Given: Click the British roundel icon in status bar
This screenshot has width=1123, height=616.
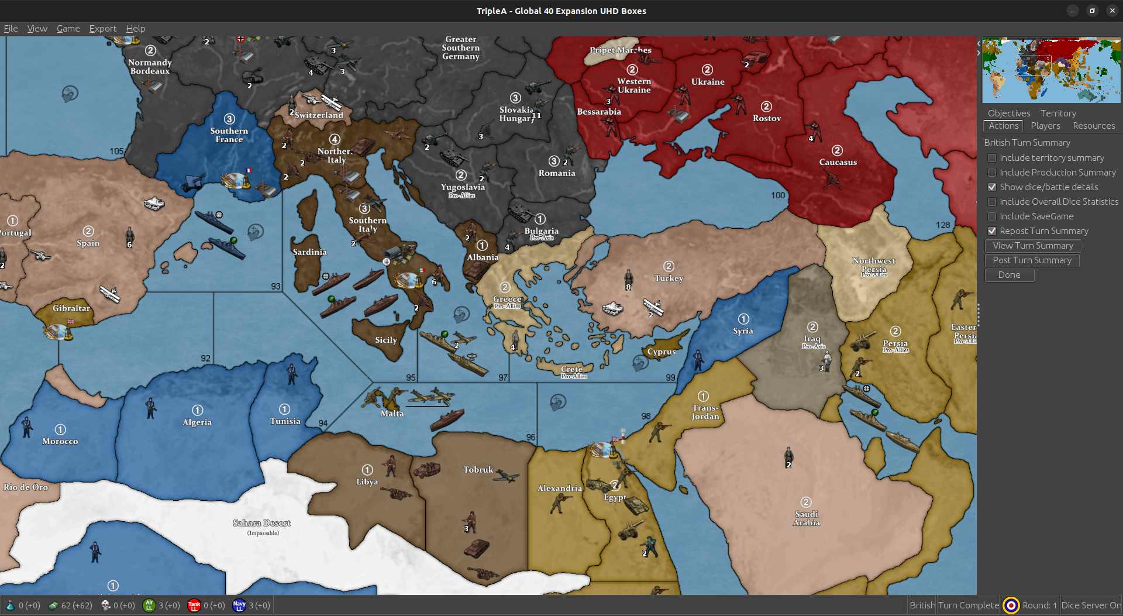Looking at the screenshot, I should [1011, 605].
